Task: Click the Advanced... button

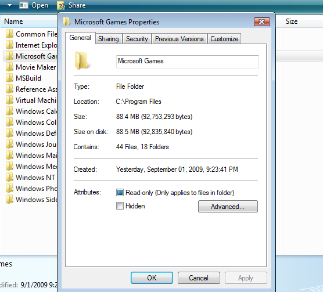Action: (x=228, y=207)
